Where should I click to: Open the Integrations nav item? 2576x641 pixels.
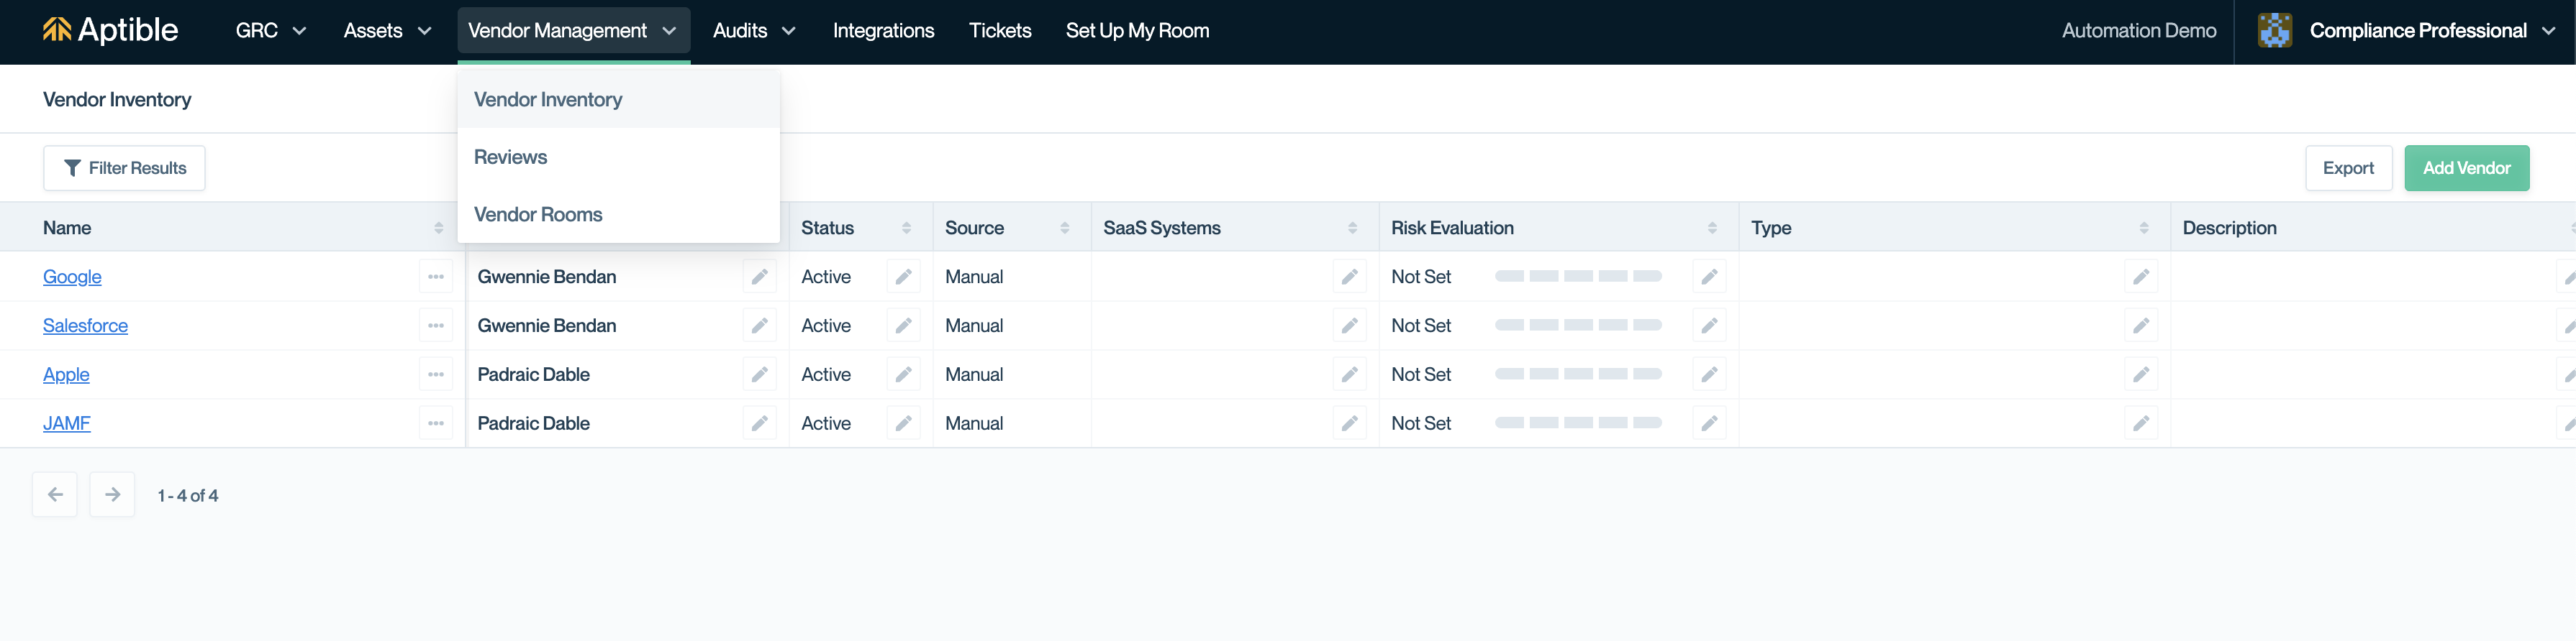pos(884,31)
